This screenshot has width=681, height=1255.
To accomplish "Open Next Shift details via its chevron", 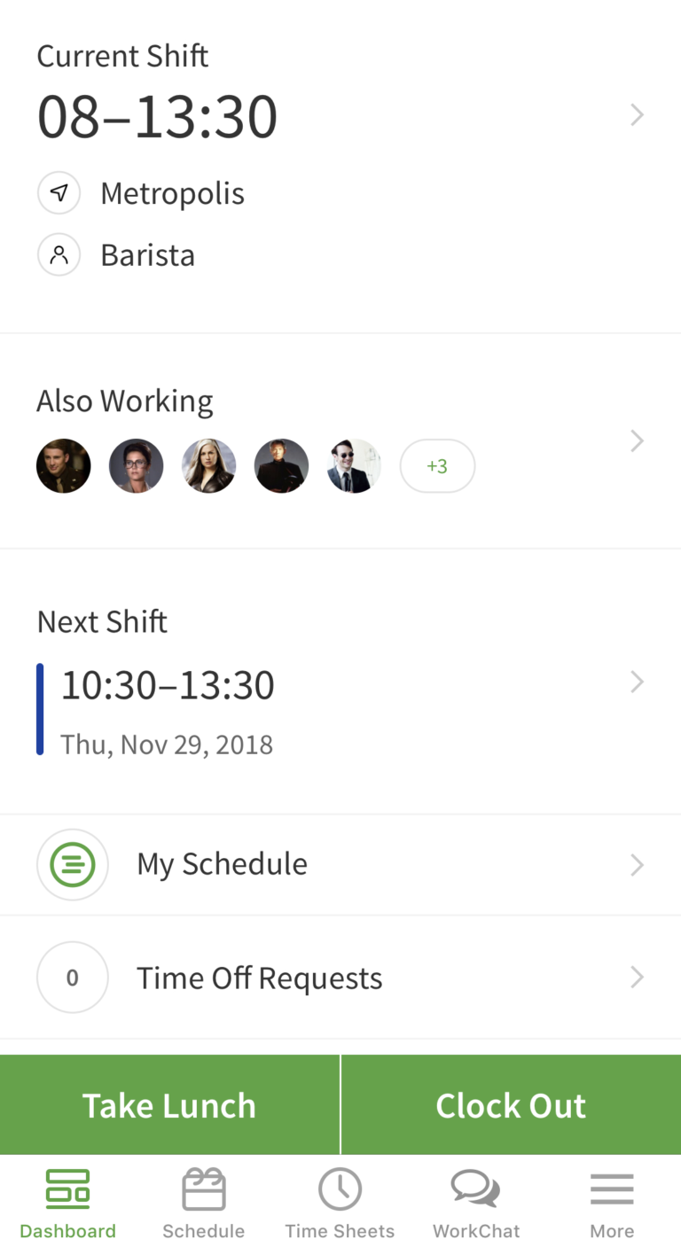I will pyautogui.click(x=638, y=681).
